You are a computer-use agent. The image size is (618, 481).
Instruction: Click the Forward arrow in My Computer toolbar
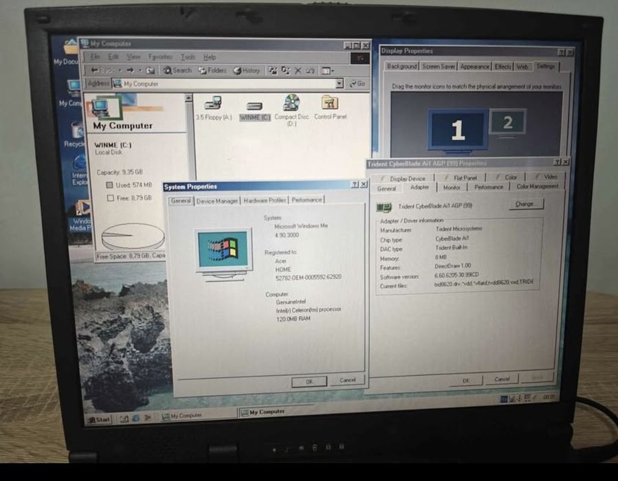[130, 71]
